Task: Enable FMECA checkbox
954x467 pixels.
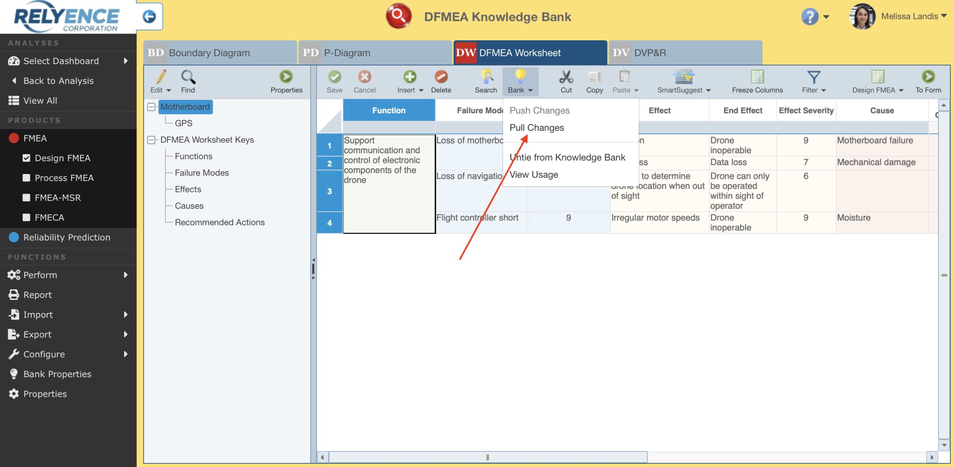Action: (x=26, y=217)
